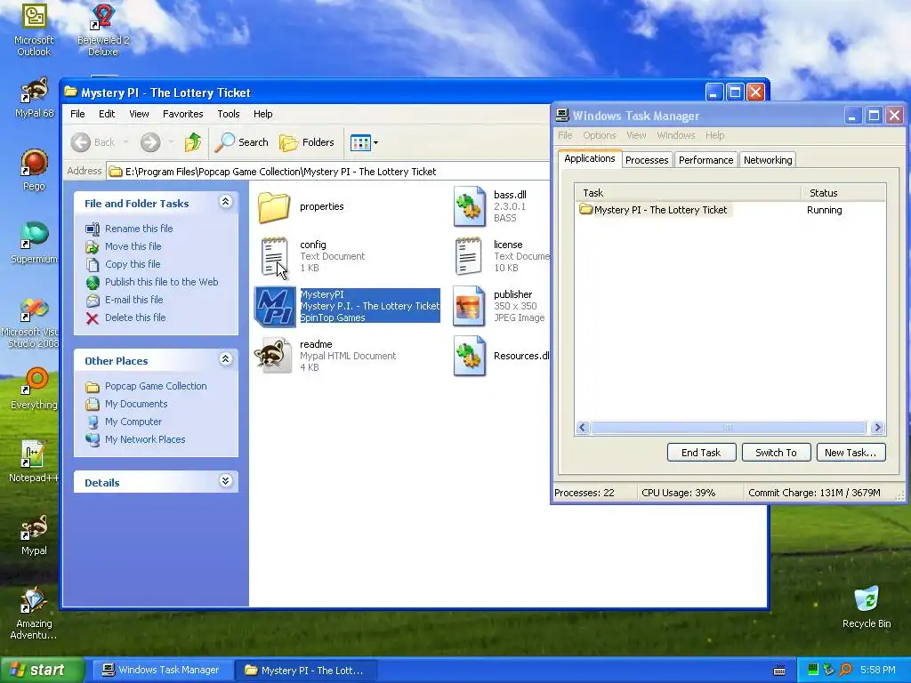Open the Back history dropdown arrow
Viewport: 911px width, 683px height.
pyautogui.click(x=126, y=142)
